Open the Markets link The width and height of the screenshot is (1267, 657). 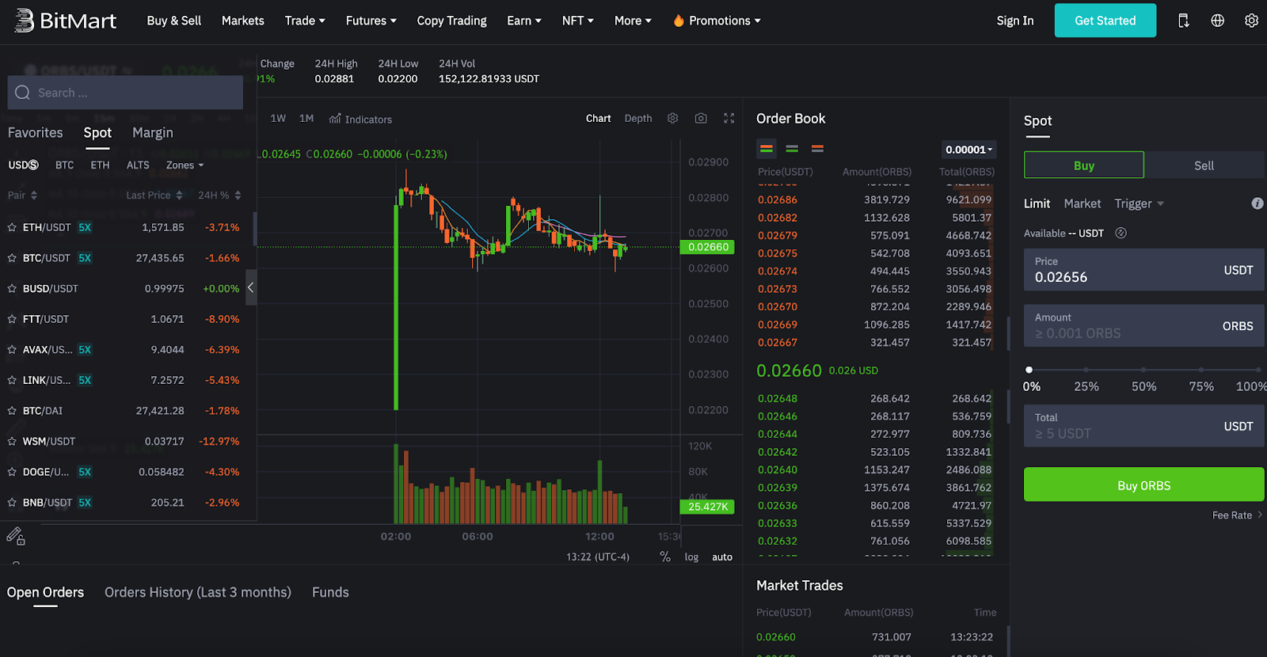tap(243, 21)
